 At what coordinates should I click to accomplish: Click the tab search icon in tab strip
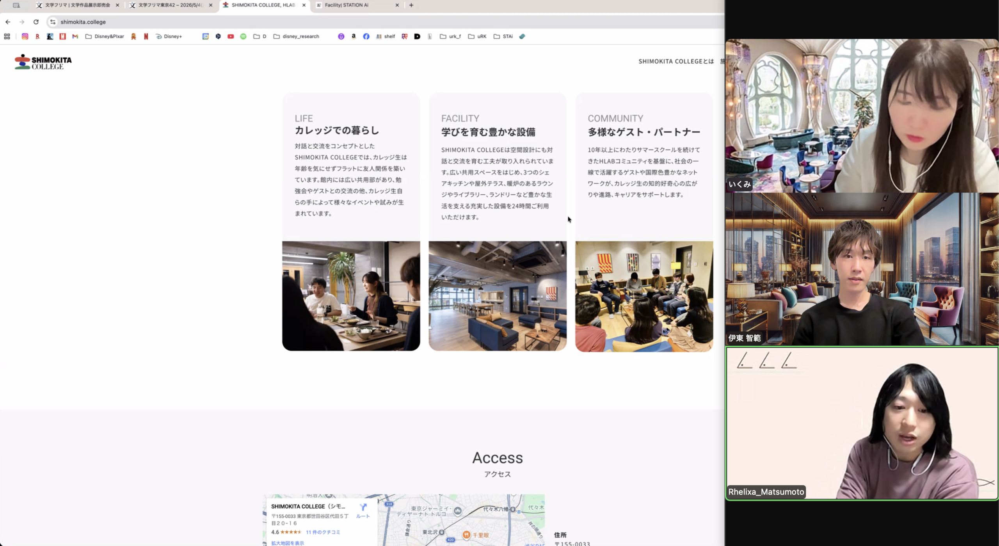click(x=16, y=5)
